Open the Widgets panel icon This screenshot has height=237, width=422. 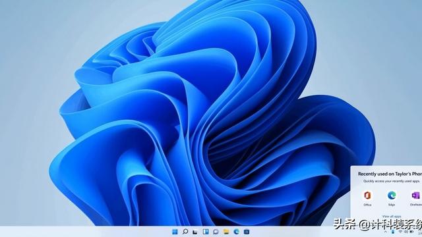point(206,231)
